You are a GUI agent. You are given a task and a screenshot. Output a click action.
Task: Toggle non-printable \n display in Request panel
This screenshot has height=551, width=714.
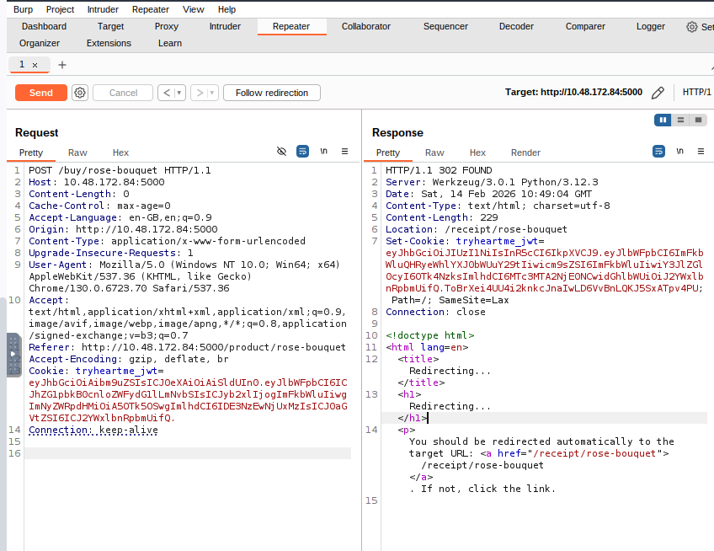[x=323, y=152]
